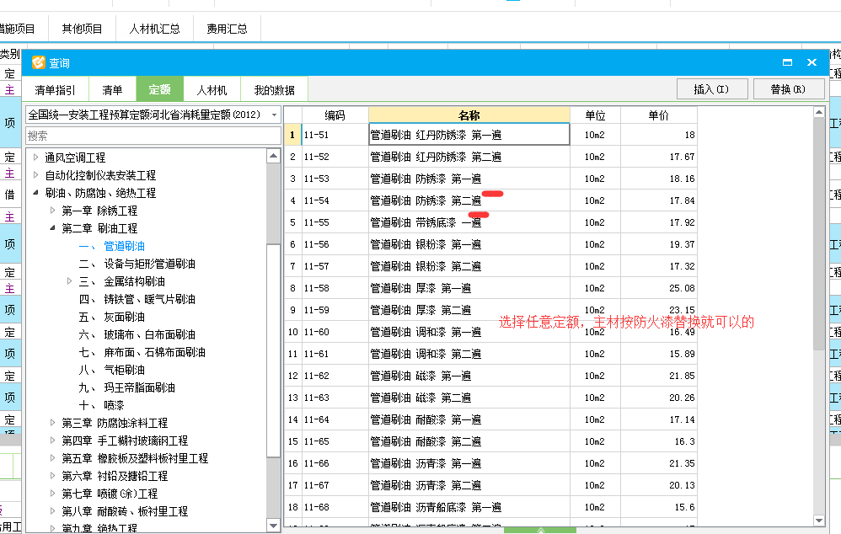
Task: Click the table scroll up arrow
Action: point(819,112)
